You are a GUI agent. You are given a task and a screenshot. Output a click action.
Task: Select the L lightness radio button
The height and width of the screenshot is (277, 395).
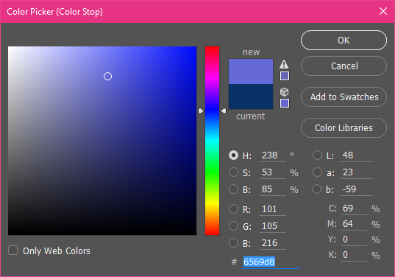point(318,155)
